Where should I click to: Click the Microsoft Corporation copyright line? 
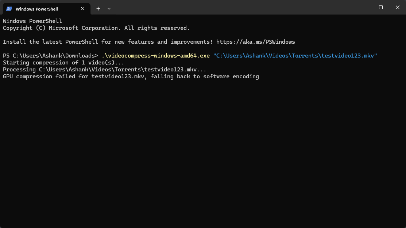click(96, 28)
